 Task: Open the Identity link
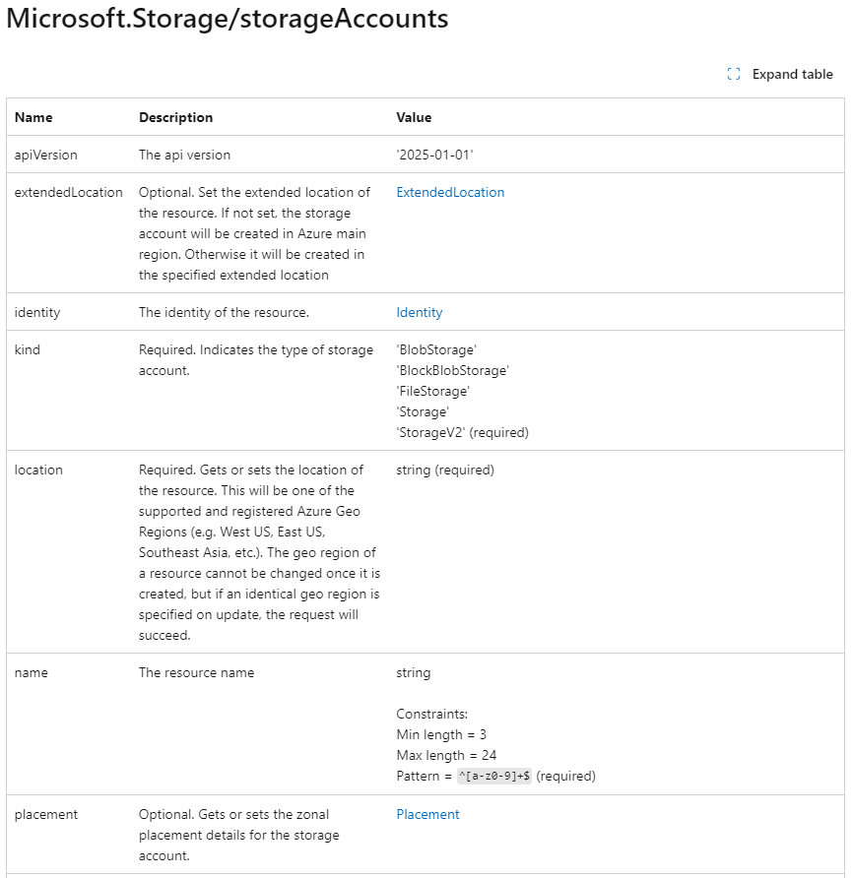(x=419, y=312)
